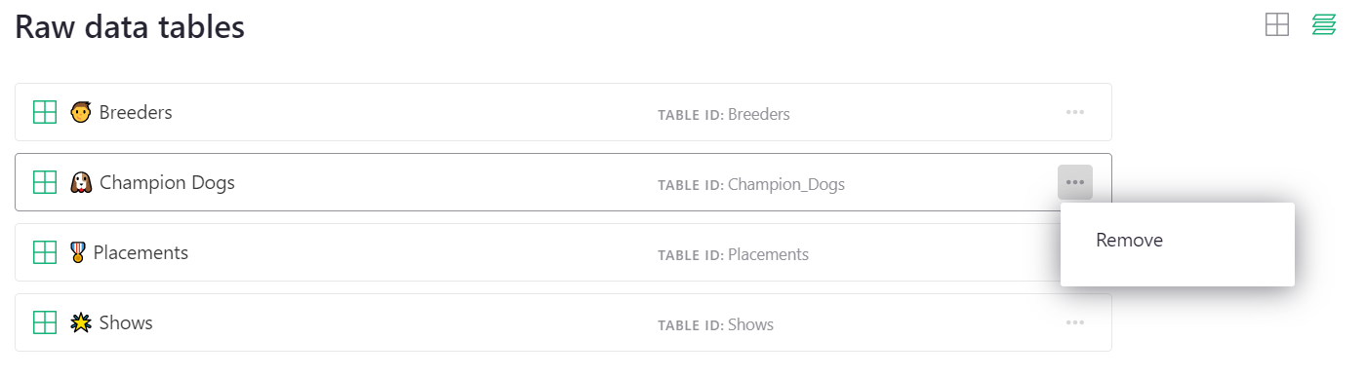The height and width of the screenshot is (377, 1366).
Task: Click the Placements table ID text
Action: click(768, 254)
